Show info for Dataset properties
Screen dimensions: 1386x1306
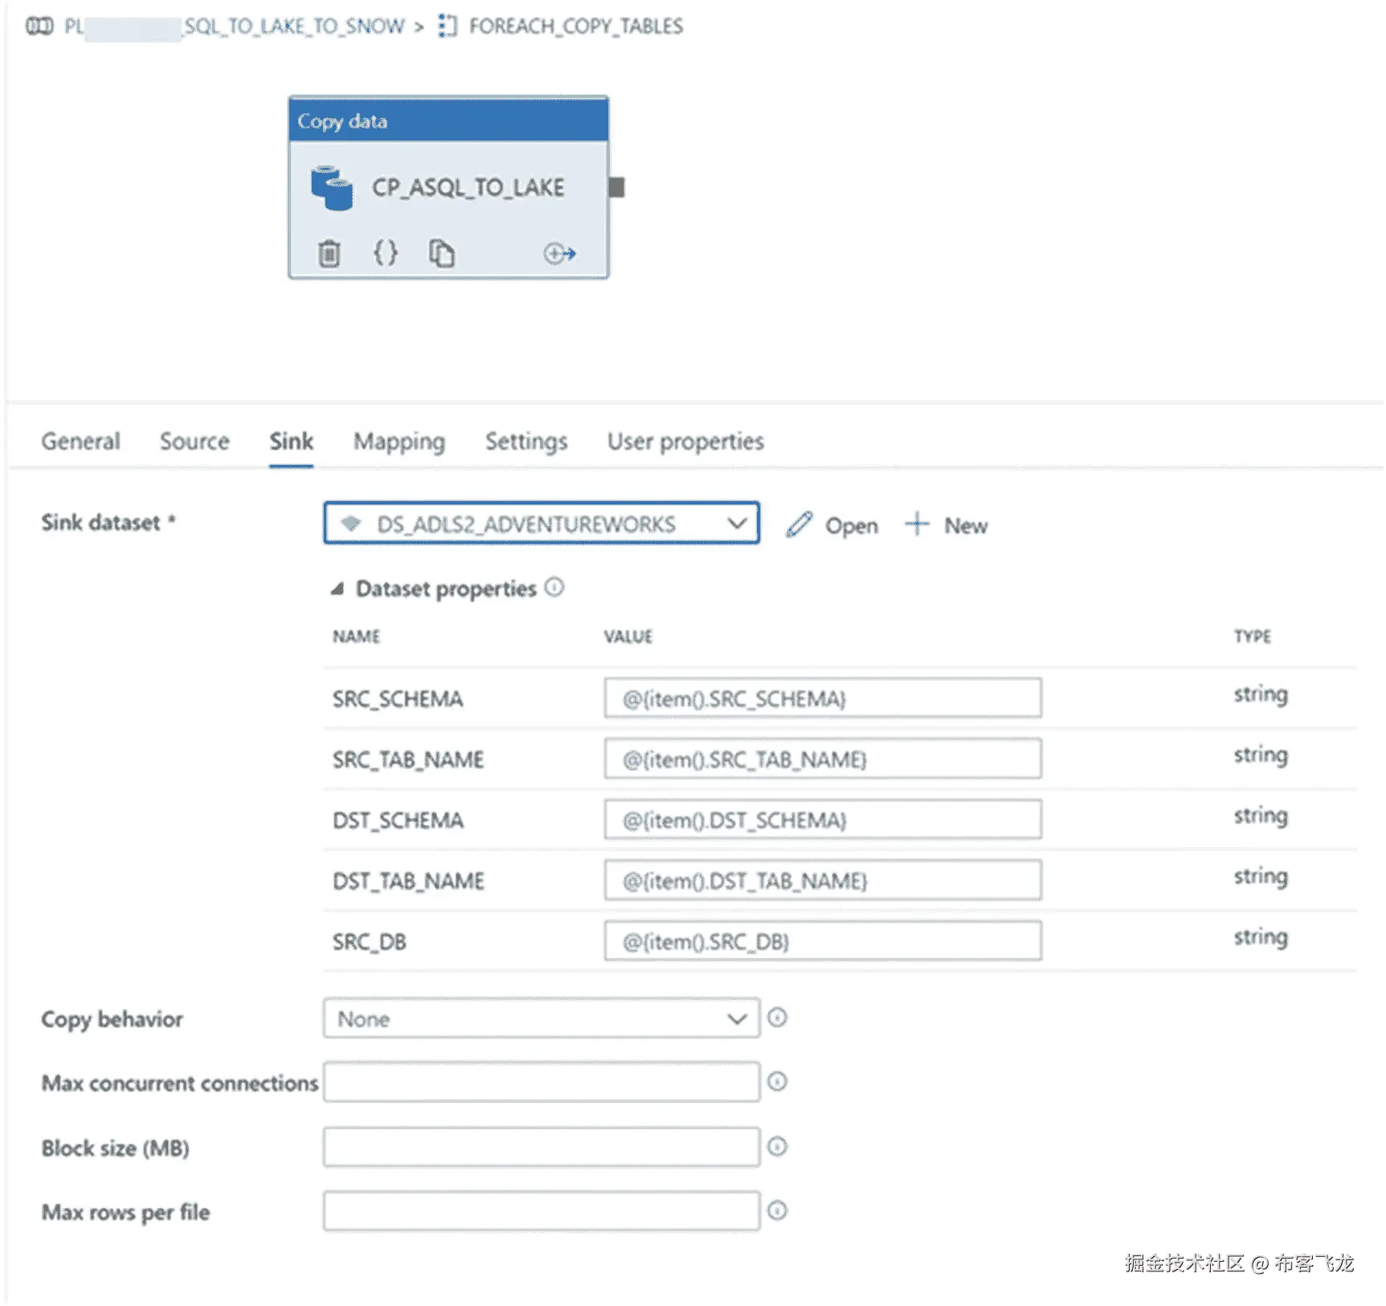[x=554, y=587]
